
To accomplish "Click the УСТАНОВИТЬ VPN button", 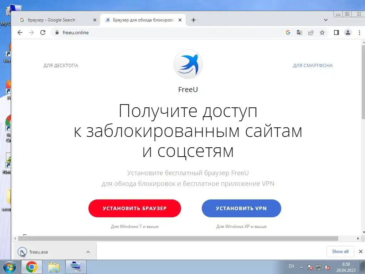I will point(241,208).
